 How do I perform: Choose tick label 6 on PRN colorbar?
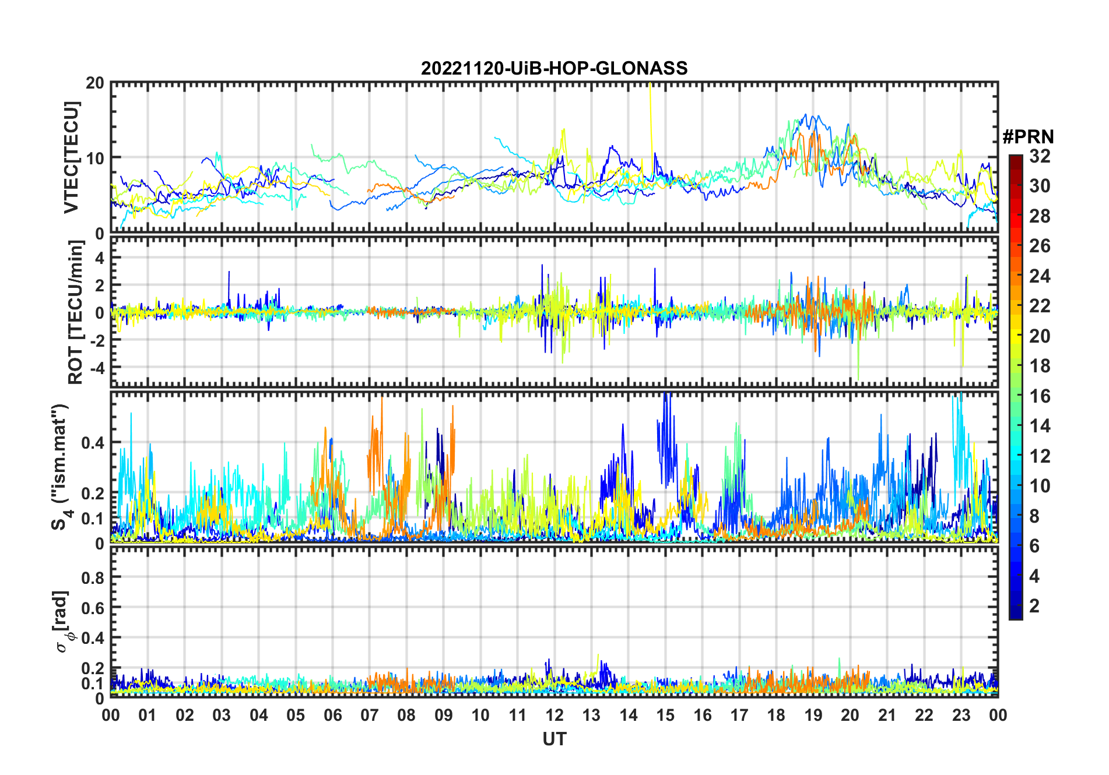(x=1034, y=546)
